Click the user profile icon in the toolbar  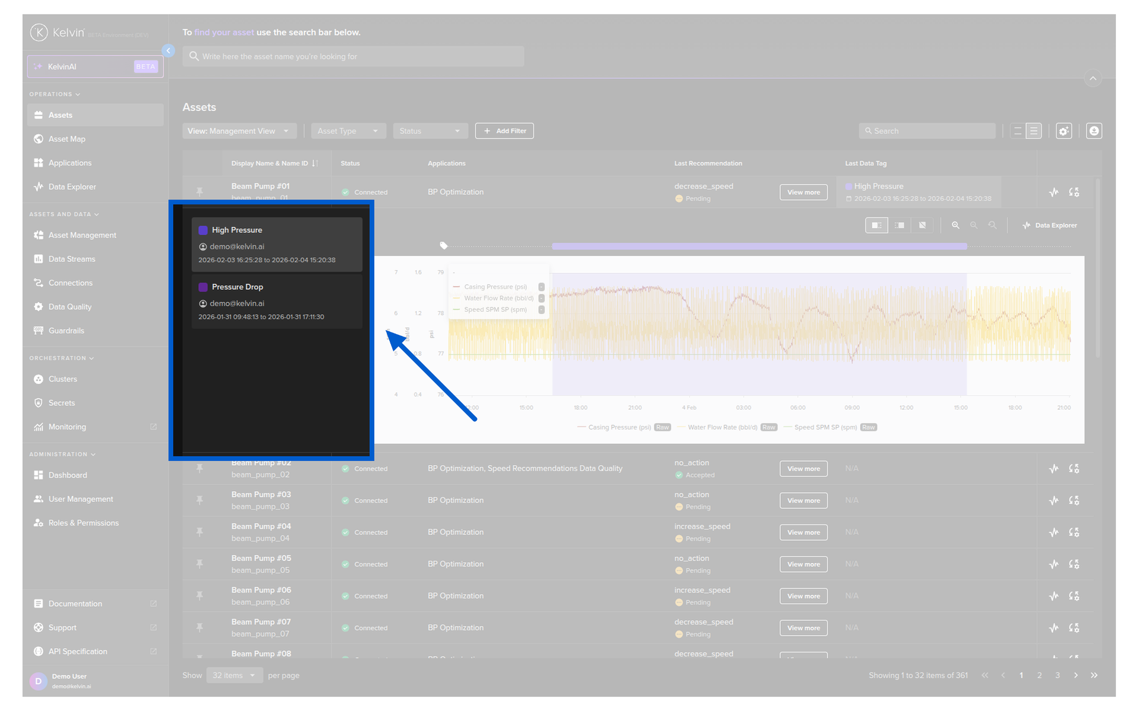coord(1094,131)
